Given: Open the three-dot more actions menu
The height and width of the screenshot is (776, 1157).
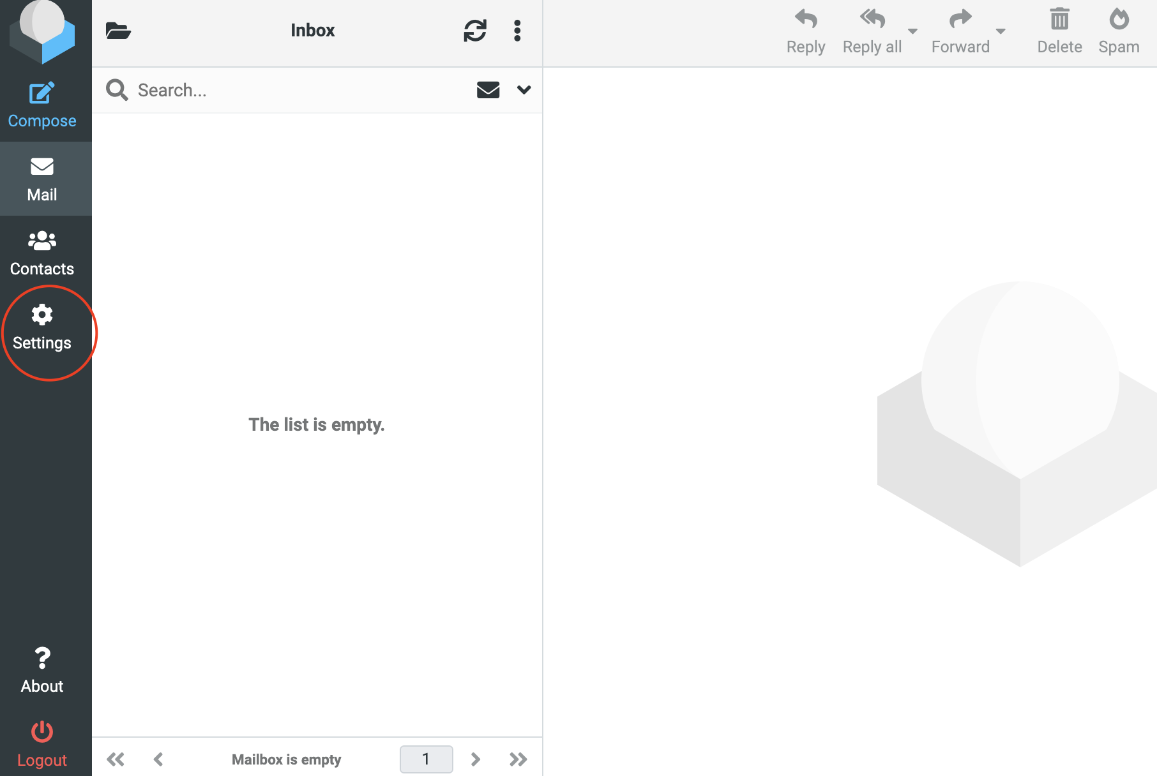Looking at the screenshot, I should coord(517,31).
